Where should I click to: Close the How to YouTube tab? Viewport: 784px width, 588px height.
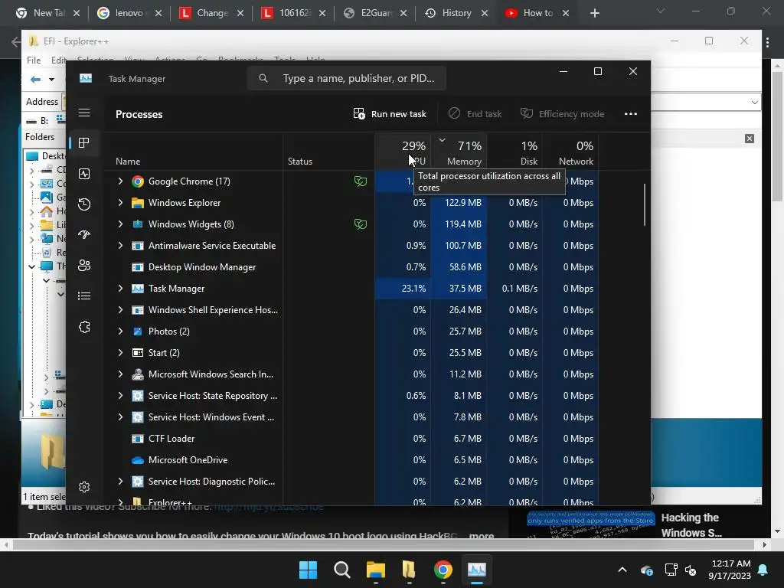coord(566,13)
